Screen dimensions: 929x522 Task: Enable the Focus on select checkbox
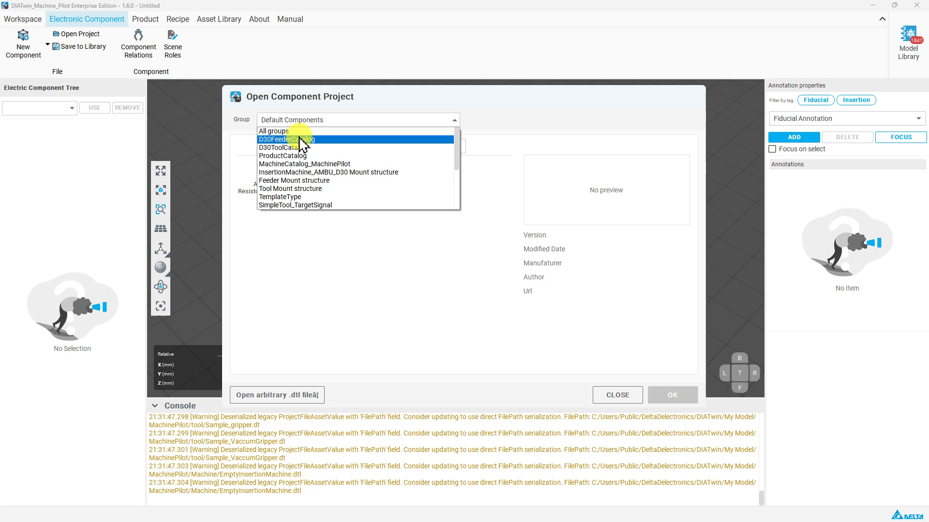(772, 149)
